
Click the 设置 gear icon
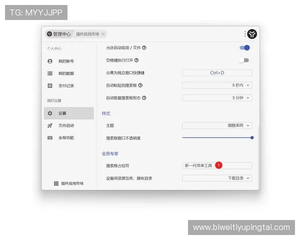(x=50, y=113)
